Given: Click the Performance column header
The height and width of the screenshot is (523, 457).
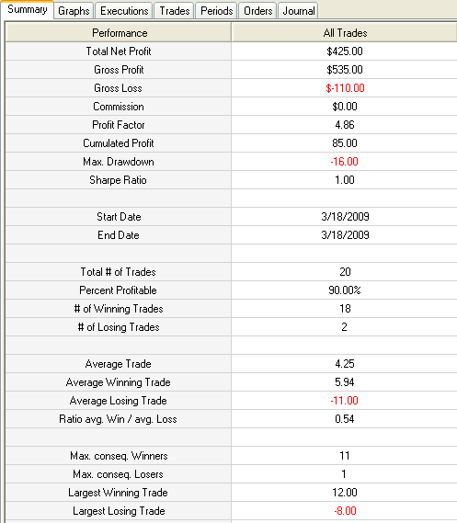Looking at the screenshot, I should pos(119,33).
